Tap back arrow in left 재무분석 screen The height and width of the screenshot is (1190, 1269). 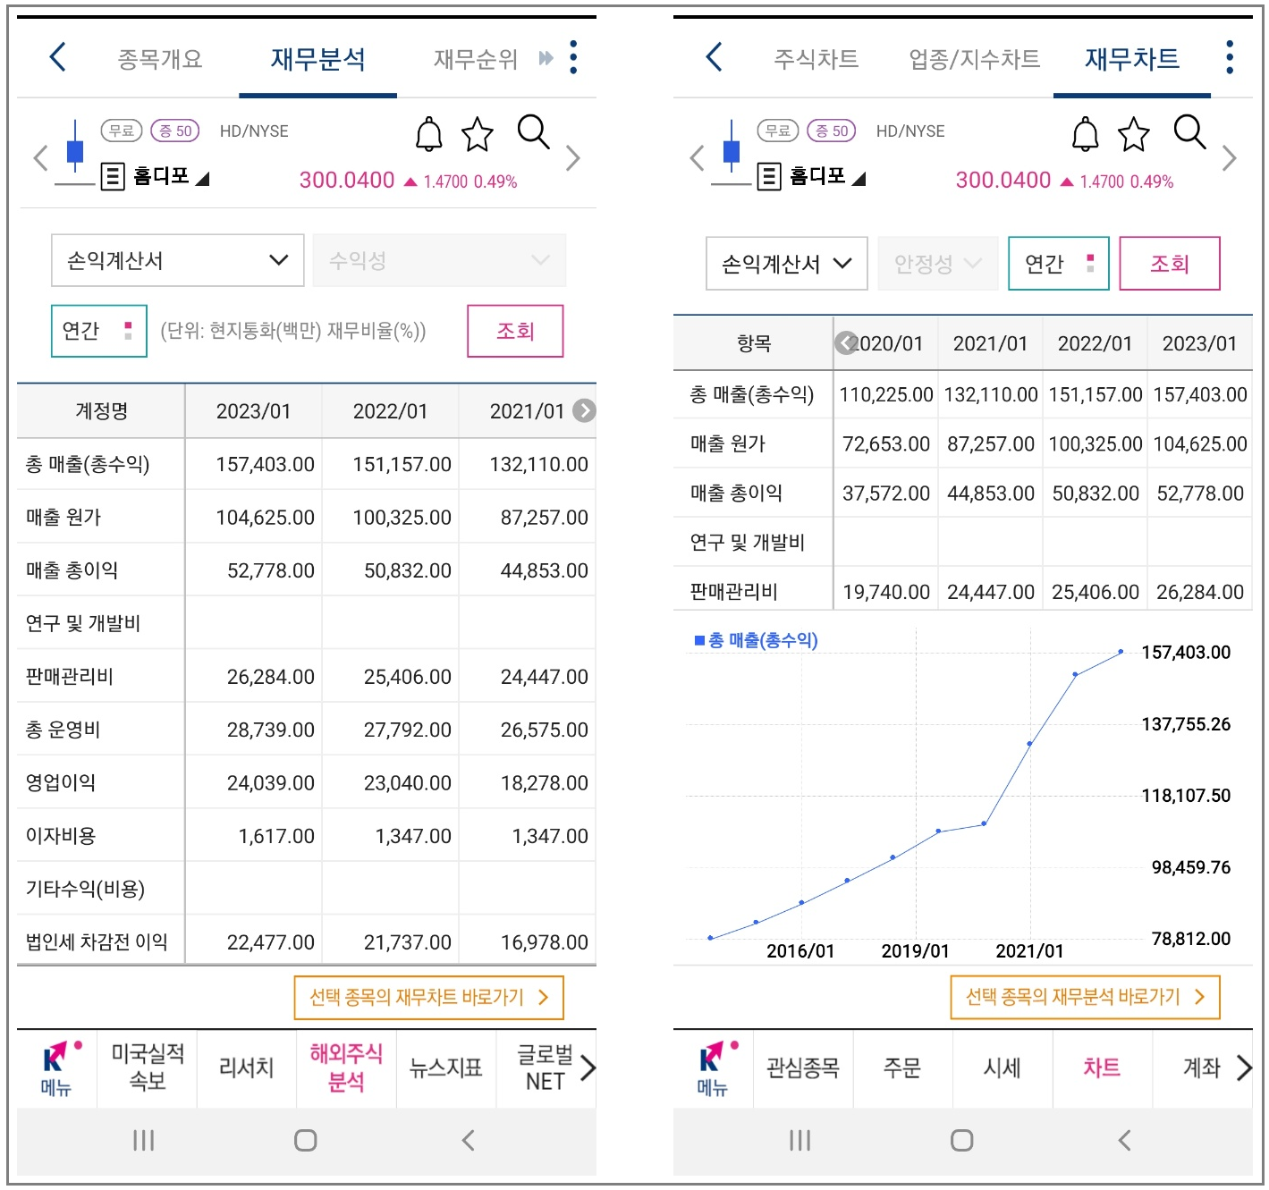(58, 57)
